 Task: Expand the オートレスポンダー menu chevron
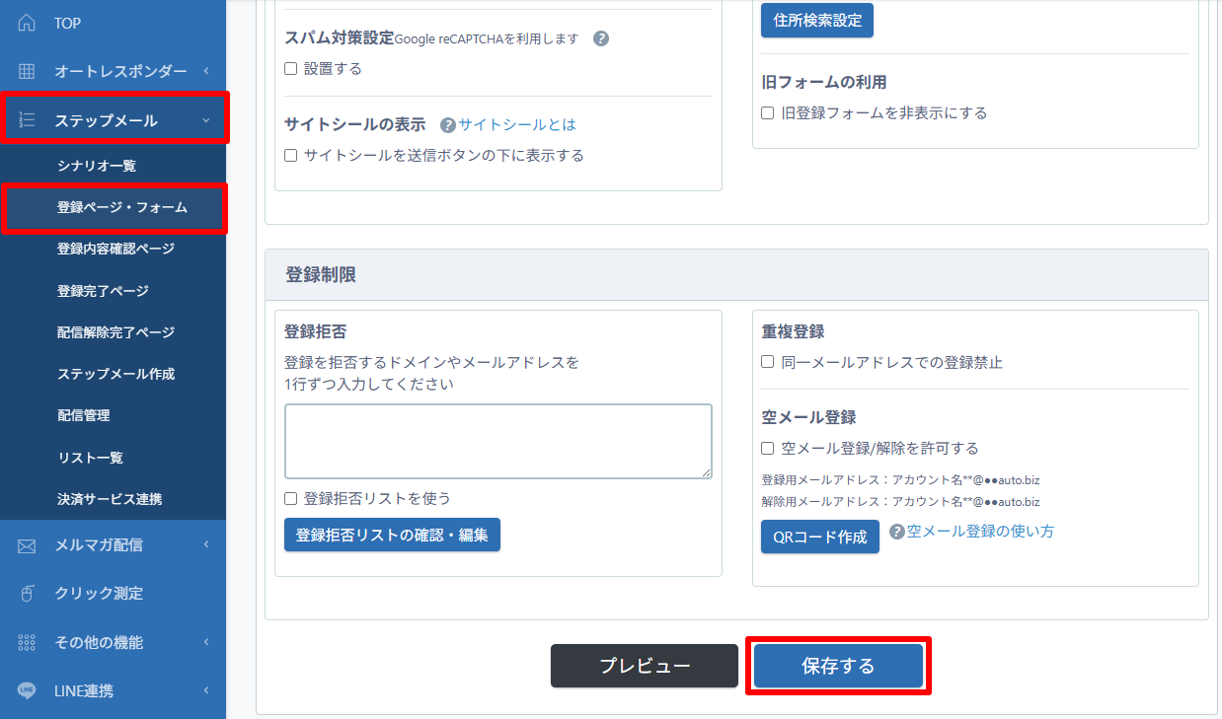206,71
